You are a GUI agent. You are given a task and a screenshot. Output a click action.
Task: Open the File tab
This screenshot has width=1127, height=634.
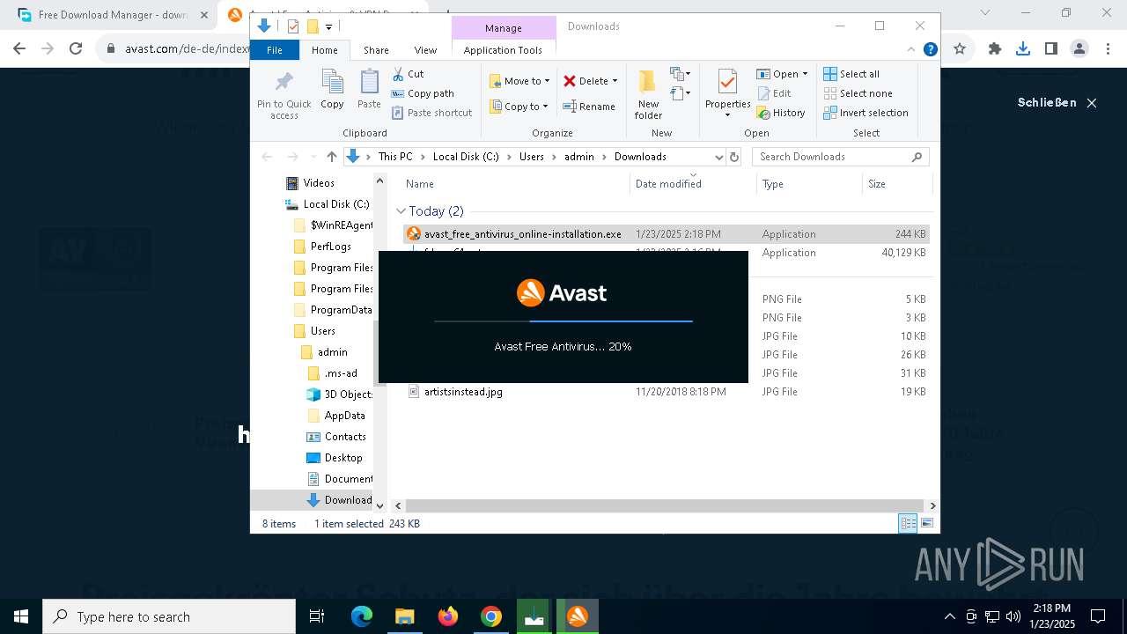point(275,50)
